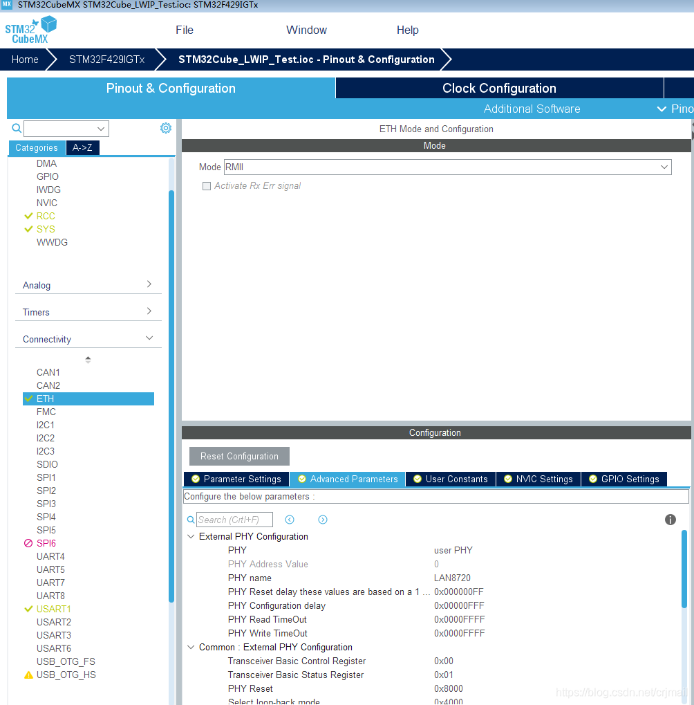This screenshot has height=705, width=694.
Task: Click the categories list vertical scrollbar
Action: click(171, 396)
